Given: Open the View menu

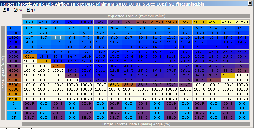Looking at the screenshot, I should [18, 10].
